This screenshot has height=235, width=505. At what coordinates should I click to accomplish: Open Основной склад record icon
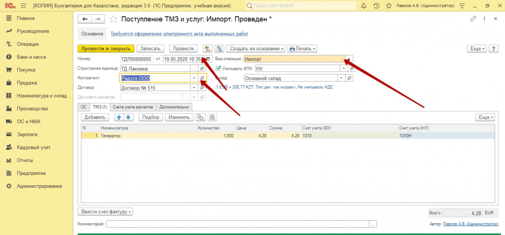(x=350, y=78)
